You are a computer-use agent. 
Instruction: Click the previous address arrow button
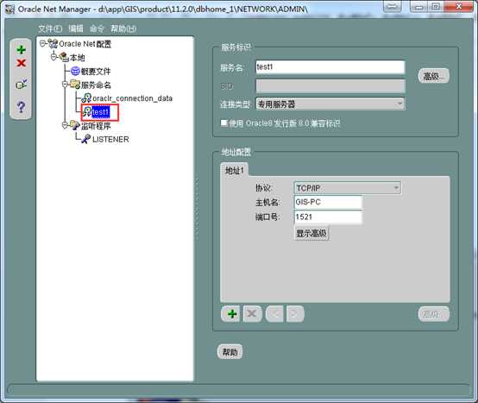point(274,313)
